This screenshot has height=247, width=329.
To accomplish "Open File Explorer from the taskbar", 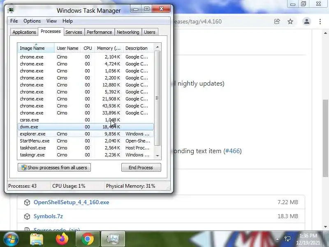I will (x=37, y=239).
